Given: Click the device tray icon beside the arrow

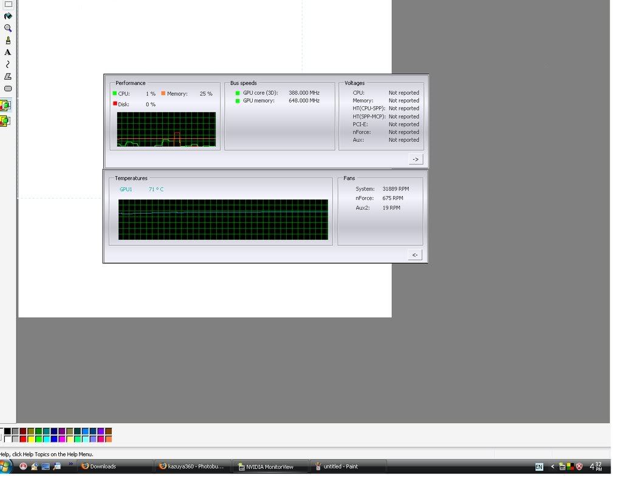Looking at the screenshot, I should point(562,467).
